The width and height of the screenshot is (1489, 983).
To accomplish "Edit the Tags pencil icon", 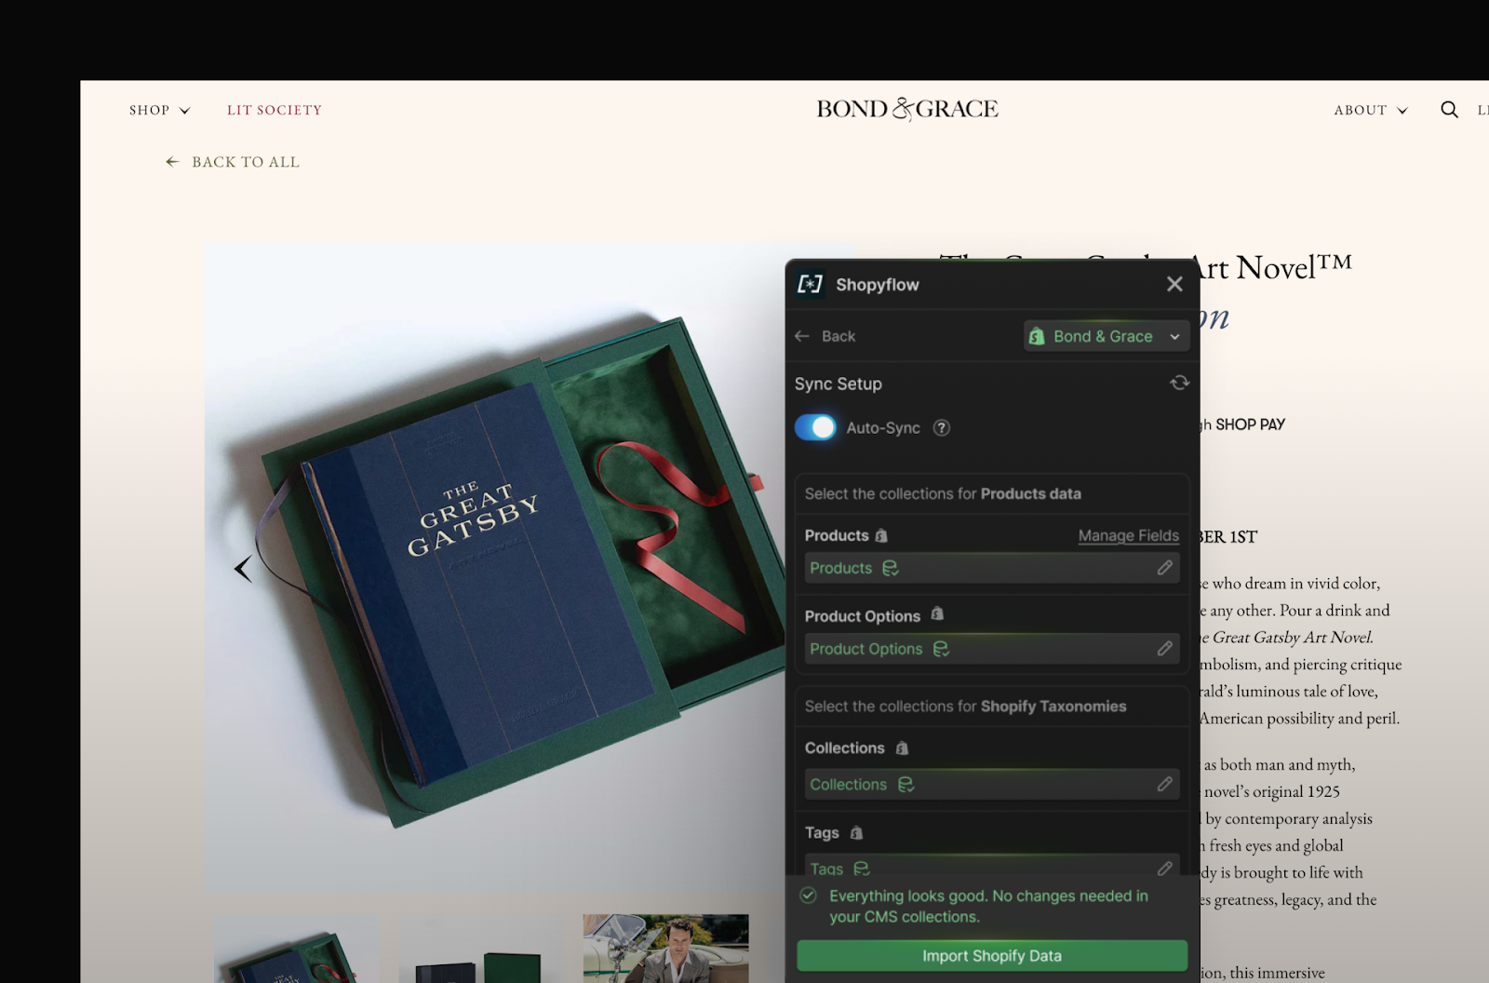I will [x=1164, y=869].
